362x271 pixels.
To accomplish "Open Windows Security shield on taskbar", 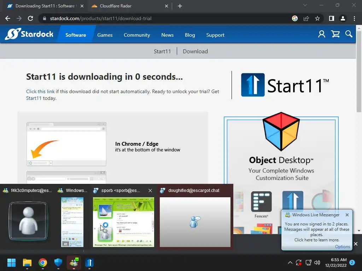I will pos(58,263).
